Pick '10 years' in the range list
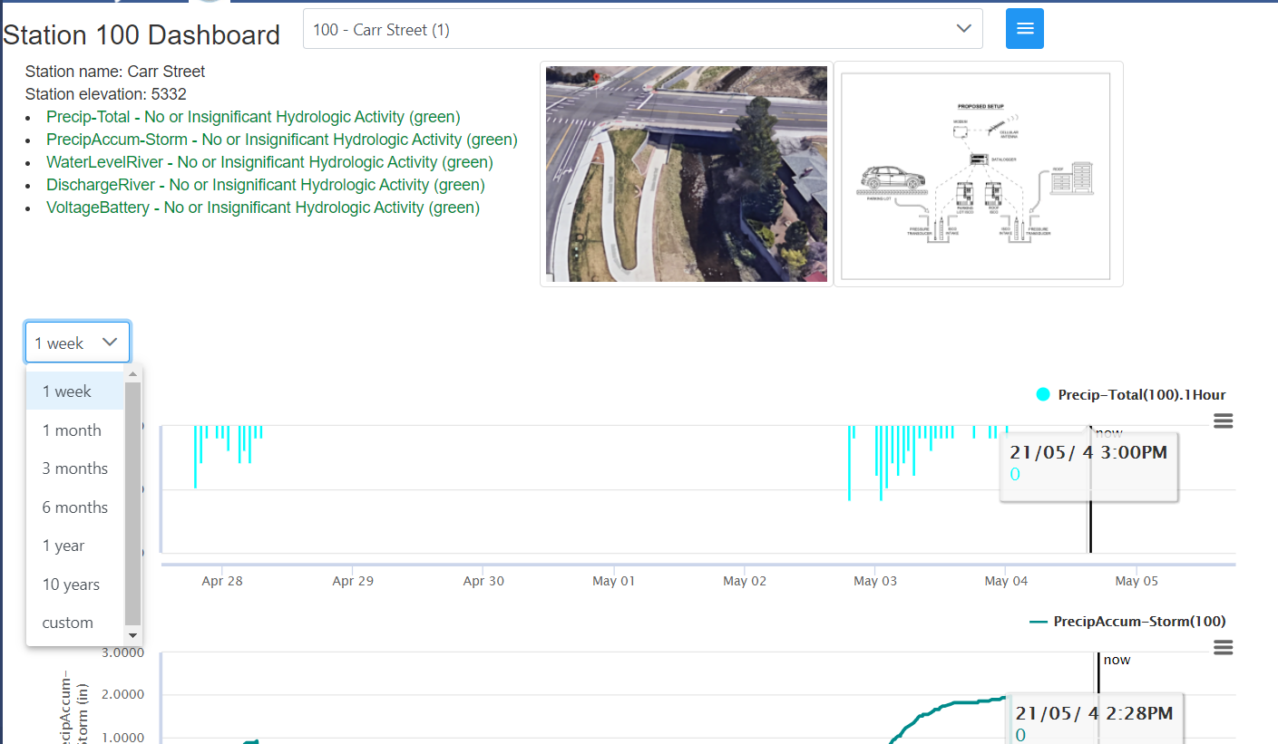1278x744 pixels. click(74, 585)
